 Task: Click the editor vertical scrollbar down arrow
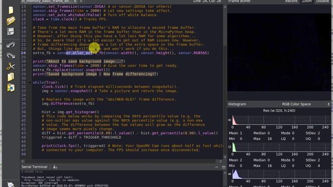click(x=225, y=157)
